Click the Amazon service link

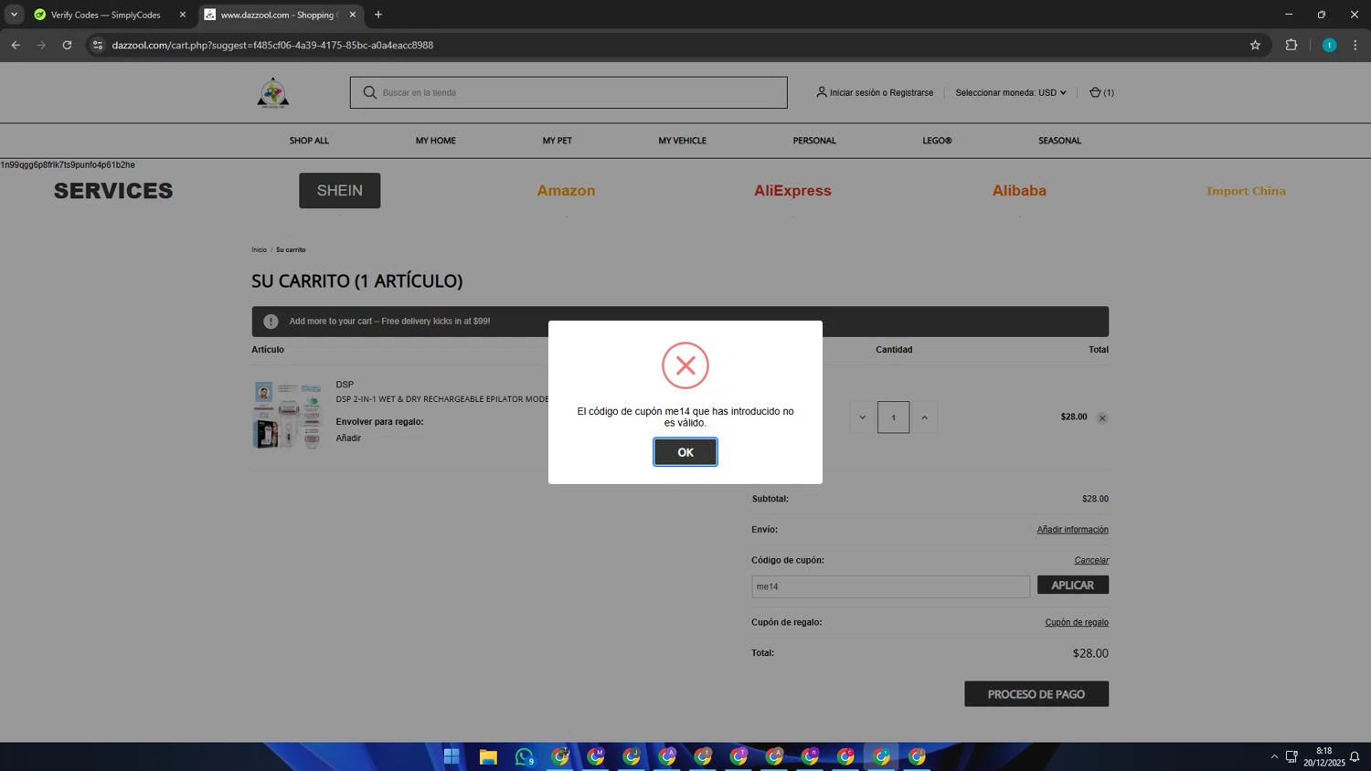(566, 190)
